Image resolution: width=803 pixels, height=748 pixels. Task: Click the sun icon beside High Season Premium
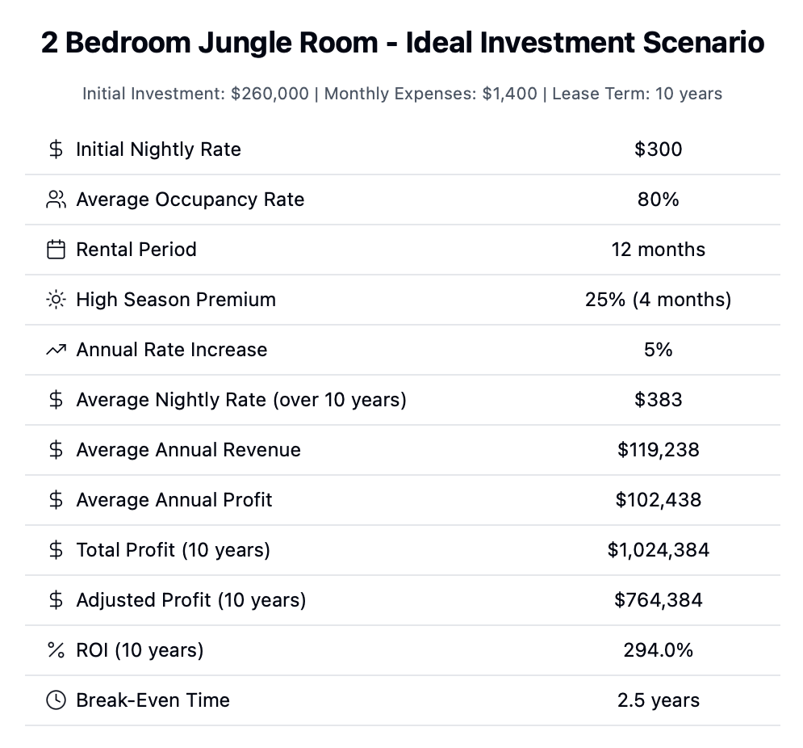[56, 300]
